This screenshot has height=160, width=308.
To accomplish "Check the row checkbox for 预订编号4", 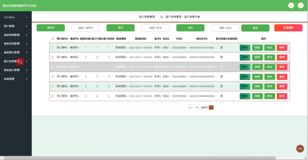I will [x=53, y=77].
